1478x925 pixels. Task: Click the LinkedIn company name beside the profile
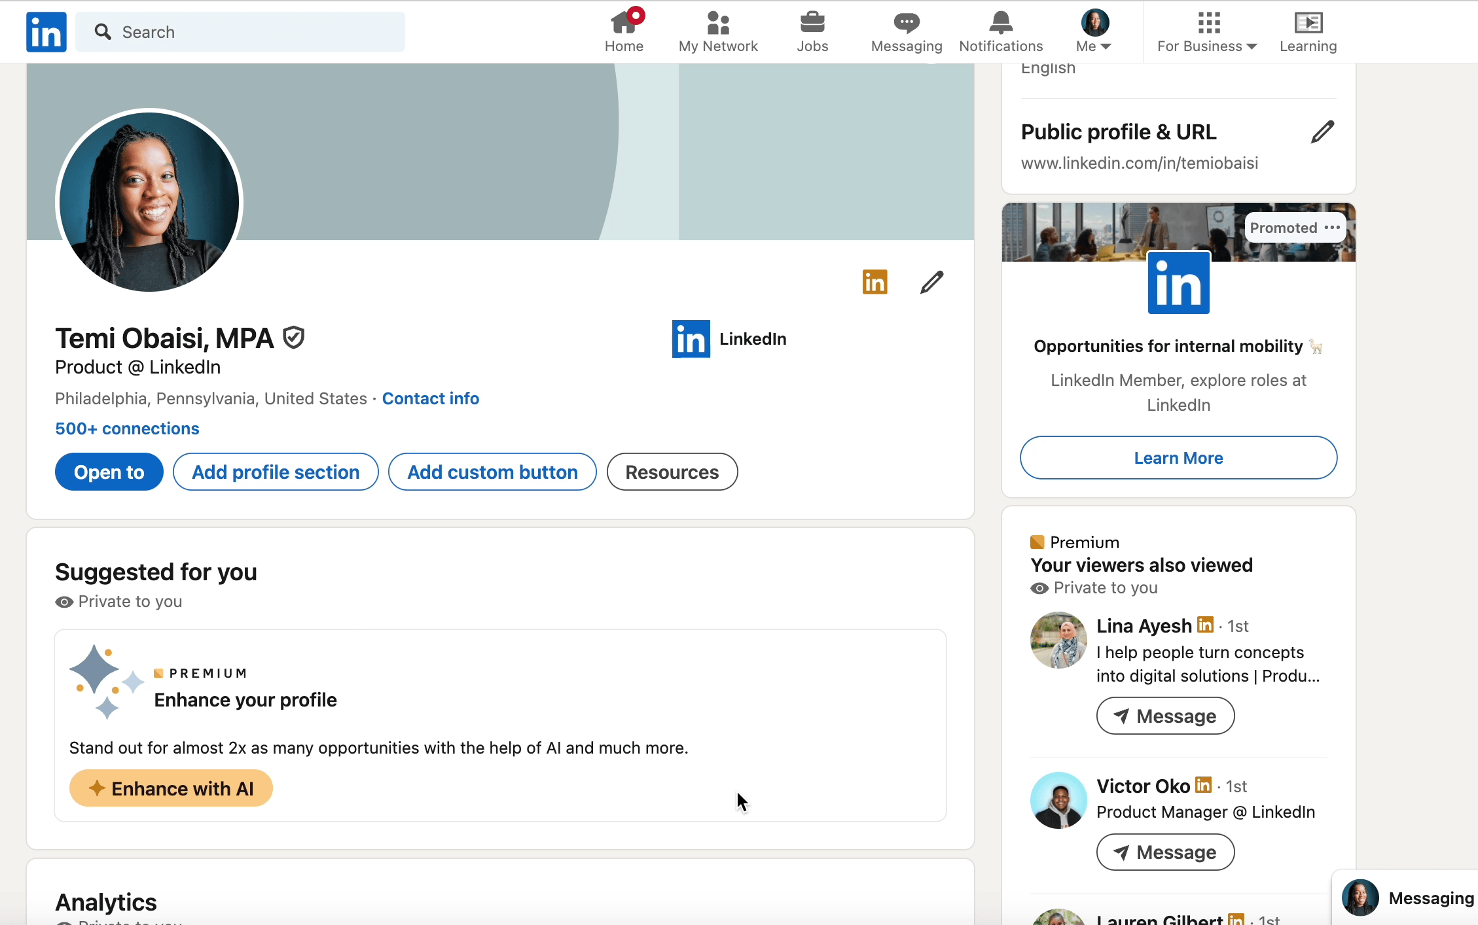pos(753,339)
